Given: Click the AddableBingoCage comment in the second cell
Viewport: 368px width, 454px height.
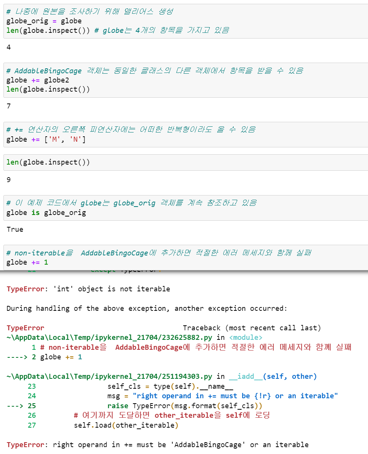Looking at the screenshot, I should click(155, 71).
